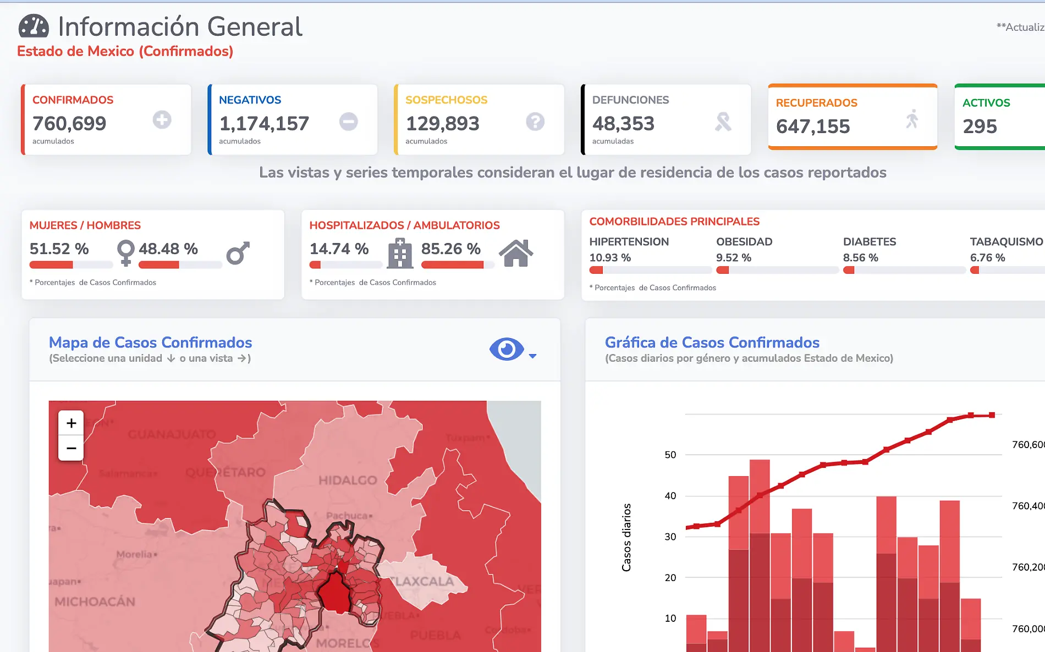Click the '129,893' suspected count
This screenshot has height=652, width=1045.
(x=443, y=123)
